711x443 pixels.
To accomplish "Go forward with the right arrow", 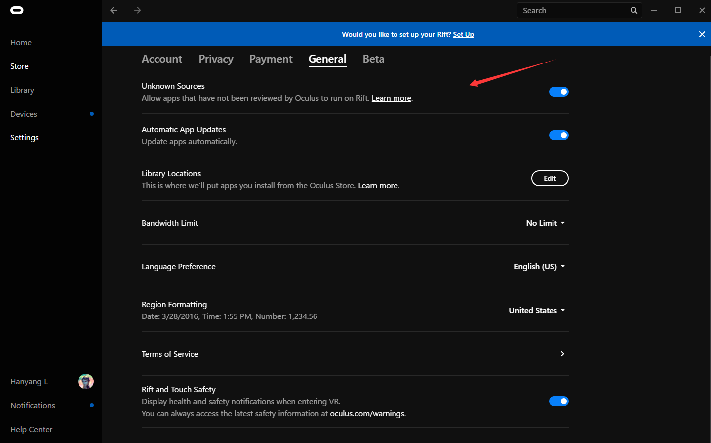I will (138, 10).
